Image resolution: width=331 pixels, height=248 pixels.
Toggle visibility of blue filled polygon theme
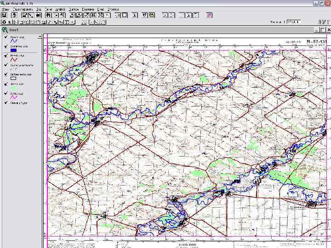pyautogui.click(x=6, y=46)
